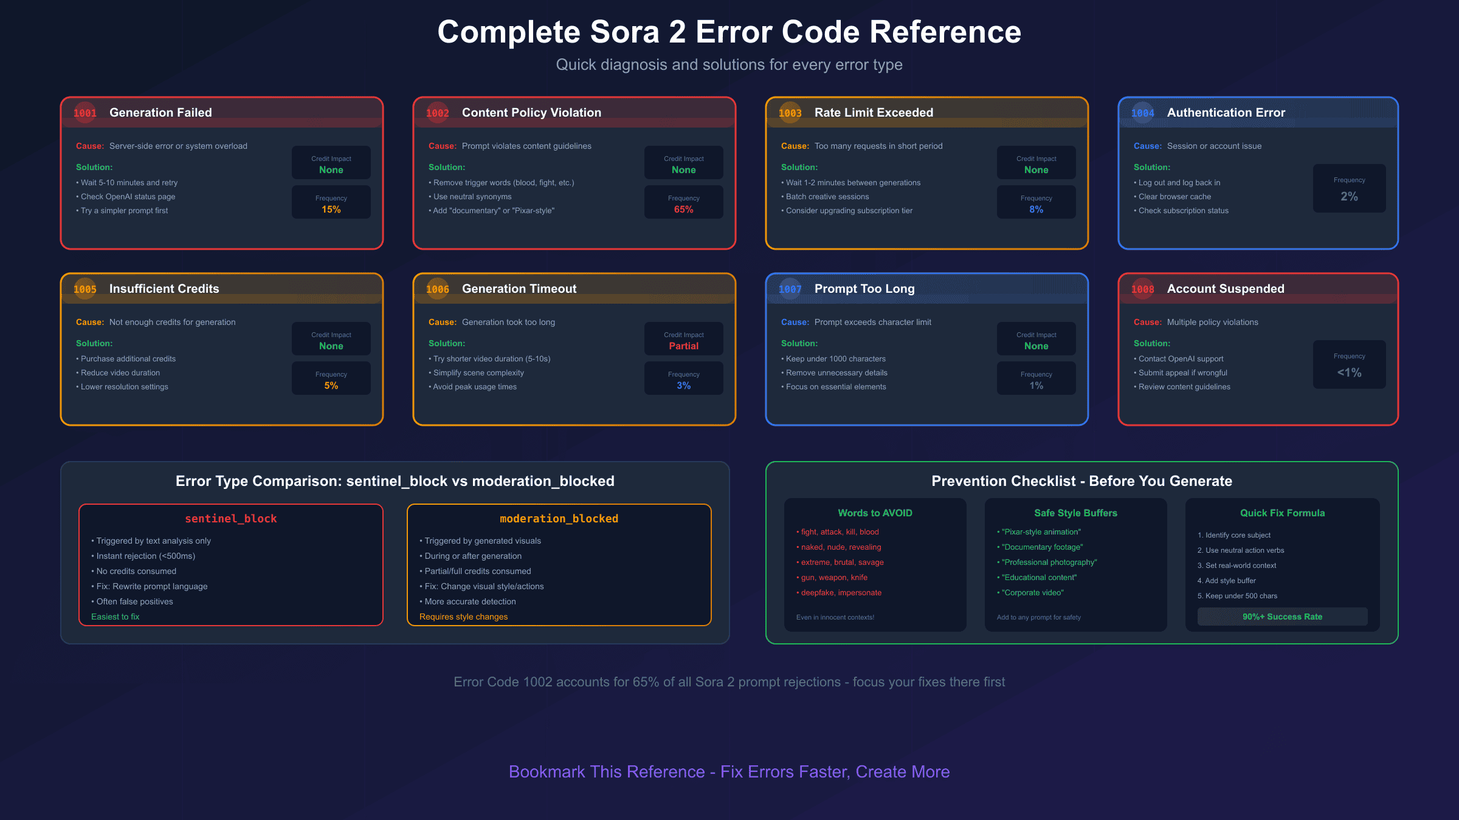Screen dimensions: 1459x820
Task: Select the 1006 Generation Timeout badge
Action: pos(438,289)
